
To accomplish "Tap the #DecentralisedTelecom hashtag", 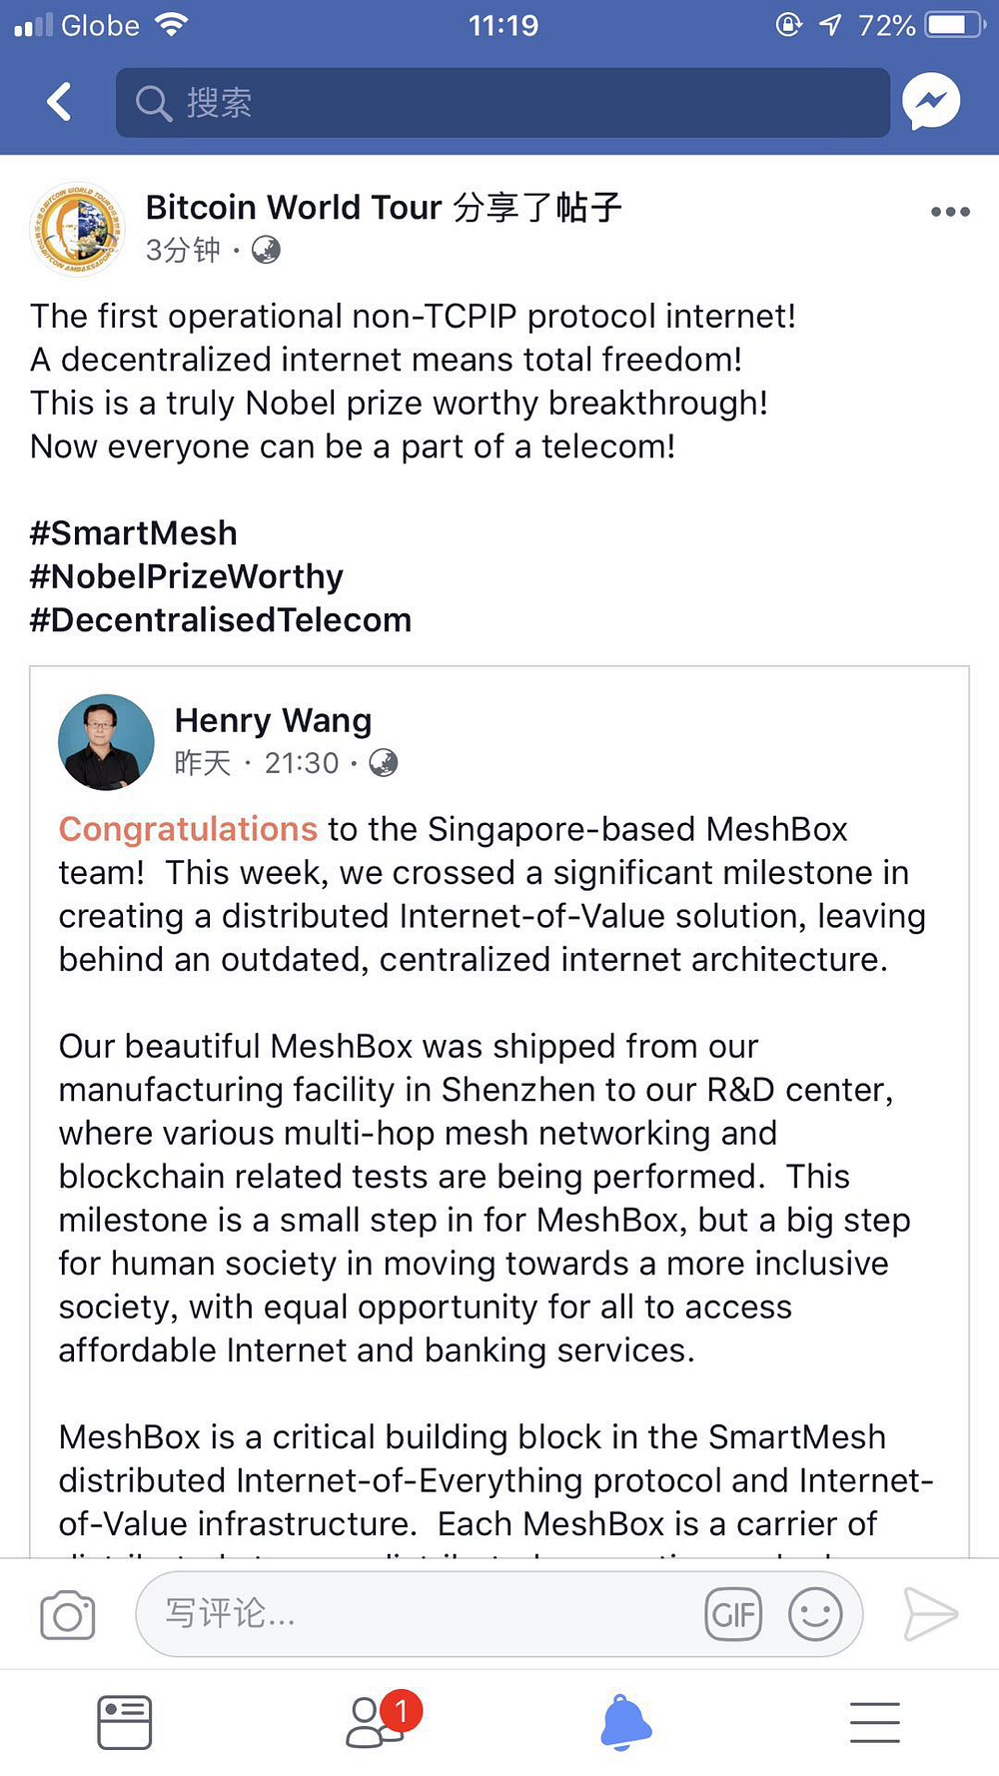I will [x=221, y=620].
